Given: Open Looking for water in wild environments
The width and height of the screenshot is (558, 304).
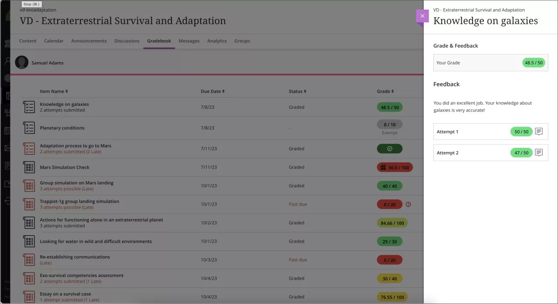Looking at the screenshot, I should (x=96, y=241).
